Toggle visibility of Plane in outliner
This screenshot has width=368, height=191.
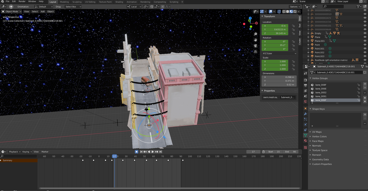click(x=365, y=37)
